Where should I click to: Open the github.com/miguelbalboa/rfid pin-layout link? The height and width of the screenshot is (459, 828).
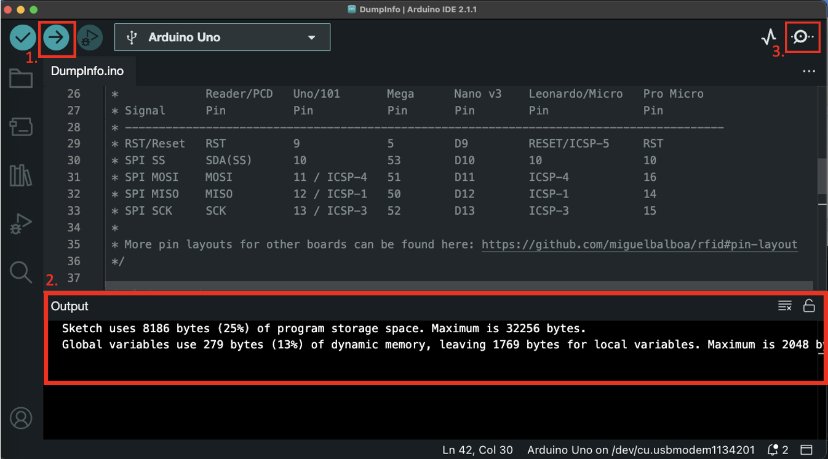(640, 244)
